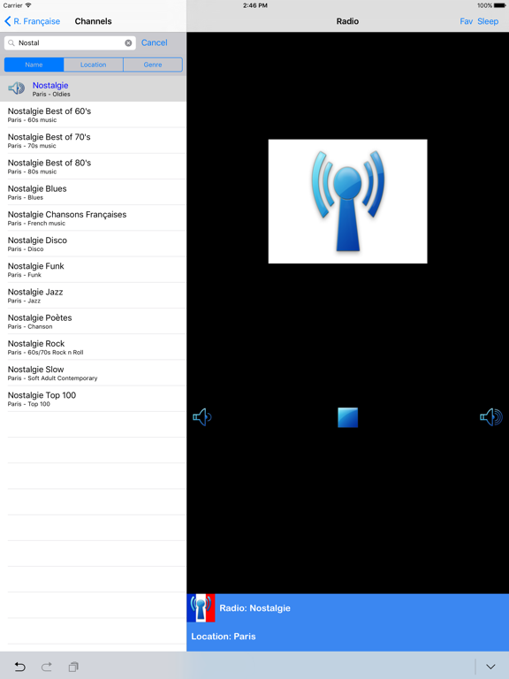Play Nostalgie Best of 60's
The height and width of the screenshot is (679, 509).
point(93,115)
